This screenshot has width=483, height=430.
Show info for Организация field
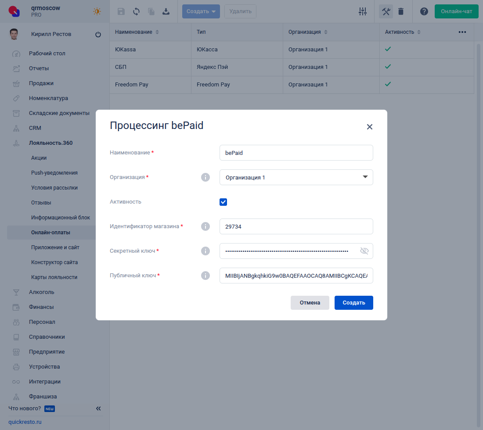[205, 177]
